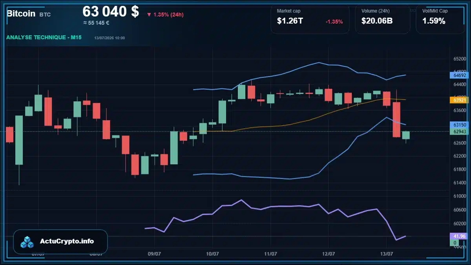The height and width of the screenshot is (265, 471).
Task: Click the ActuCrypto cube logo icon
Action: click(27, 242)
